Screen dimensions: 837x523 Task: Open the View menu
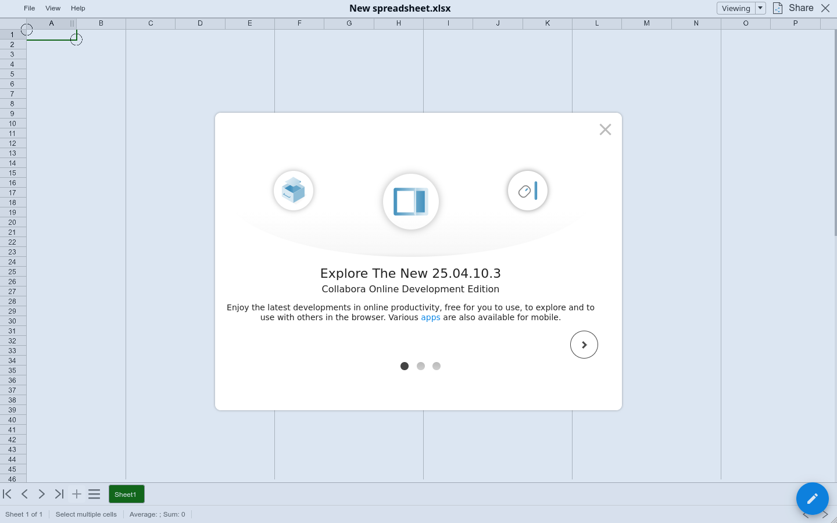(53, 8)
